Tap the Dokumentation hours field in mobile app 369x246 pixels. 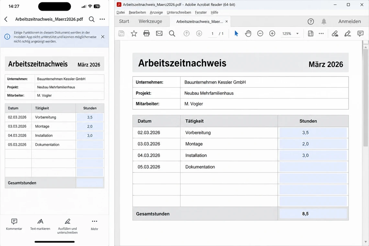(x=90, y=145)
